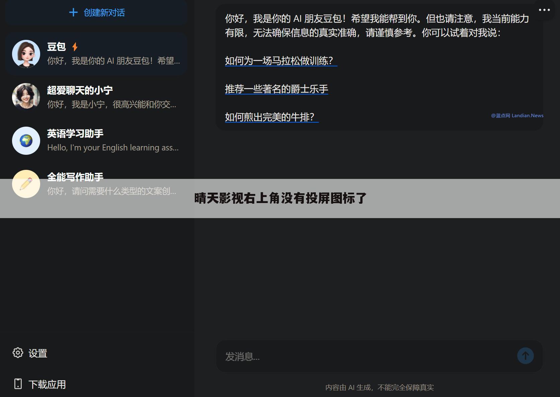Screen dimensions: 560x397
Task: Click the phone icon for 下载应用
Action: coord(18,384)
